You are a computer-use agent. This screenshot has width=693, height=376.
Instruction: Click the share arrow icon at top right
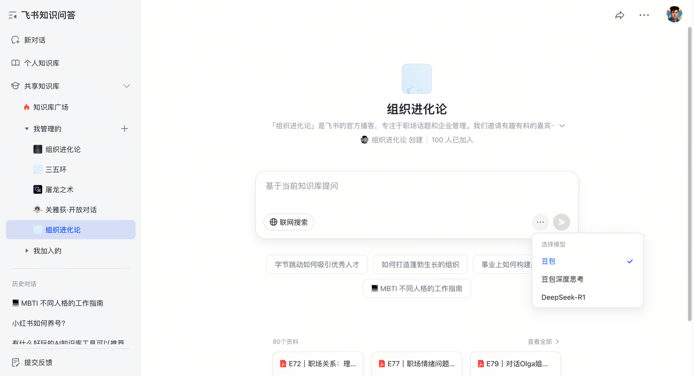pos(620,16)
